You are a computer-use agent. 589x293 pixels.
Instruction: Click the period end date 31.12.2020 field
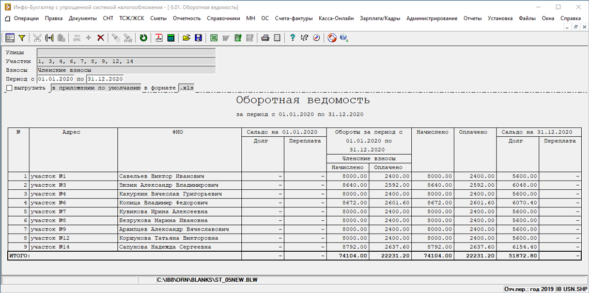pos(105,79)
